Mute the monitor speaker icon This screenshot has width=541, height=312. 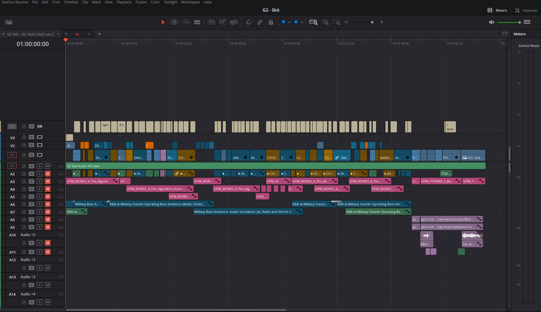pos(491,22)
